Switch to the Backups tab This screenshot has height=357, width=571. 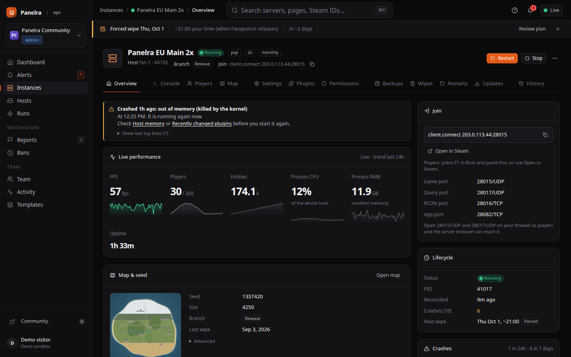click(389, 84)
